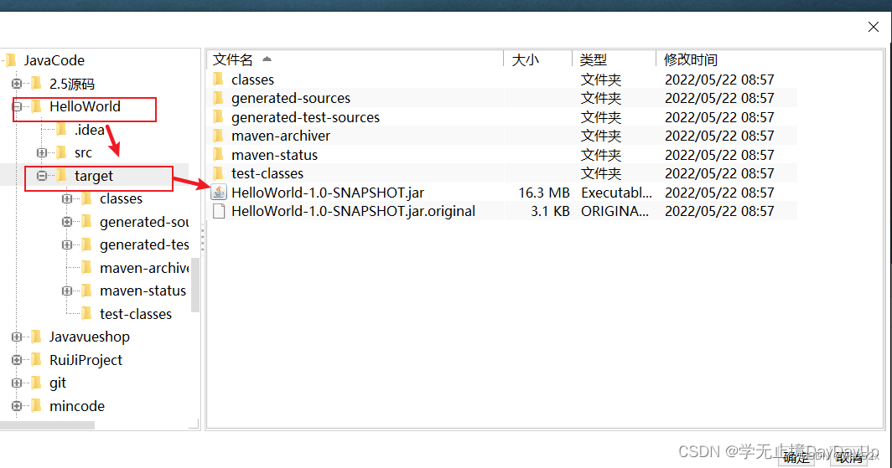Image resolution: width=892 pixels, height=468 pixels.
Task: Click the git folder icon
Action: tap(36, 383)
